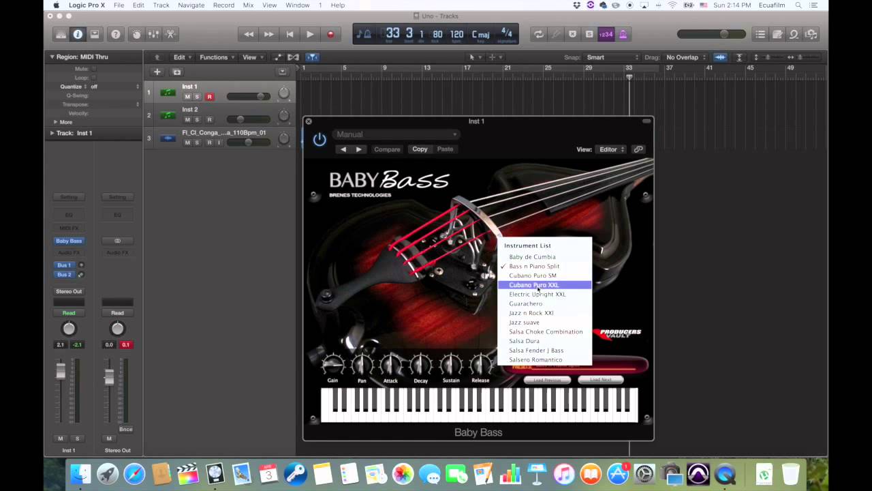The height and width of the screenshot is (491, 872).
Task: Click the Baby Bass instrument slot
Action: point(69,241)
